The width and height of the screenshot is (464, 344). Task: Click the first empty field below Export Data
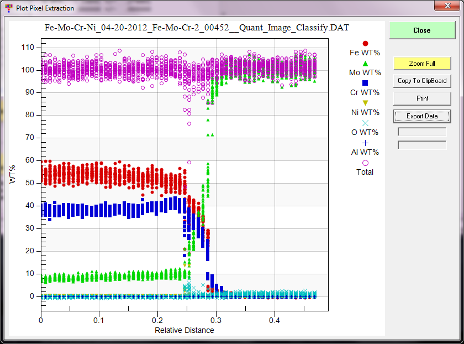pos(422,132)
